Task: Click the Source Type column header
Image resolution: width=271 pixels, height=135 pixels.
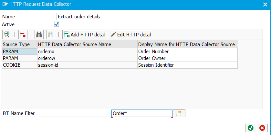Action: pyautogui.click(x=20, y=44)
